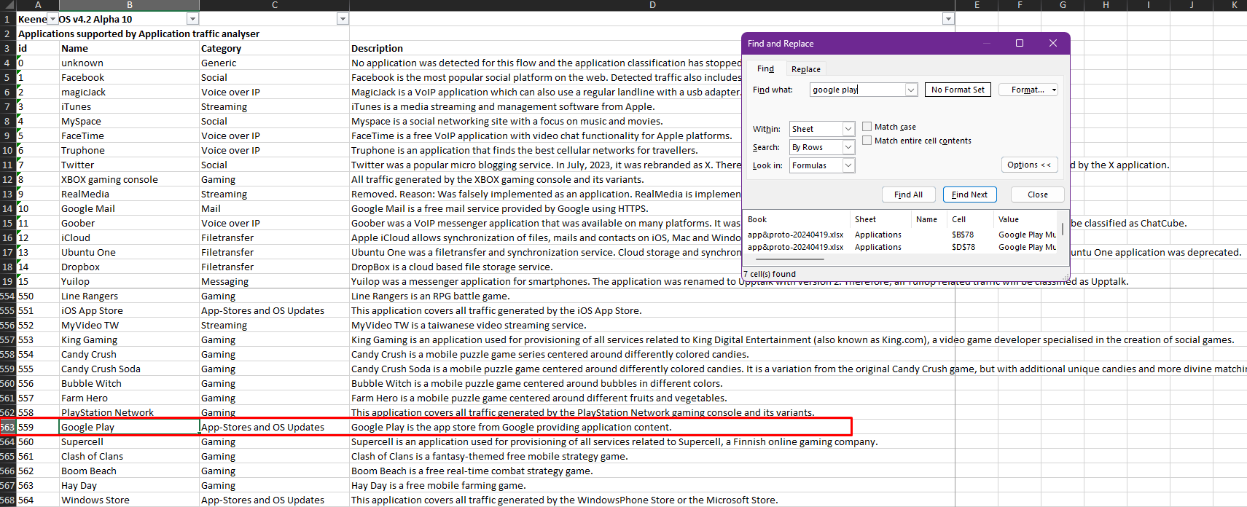The width and height of the screenshot is (1247, 507).
Task: Click the 'Mail' category cell
Action: click(275, 208)
